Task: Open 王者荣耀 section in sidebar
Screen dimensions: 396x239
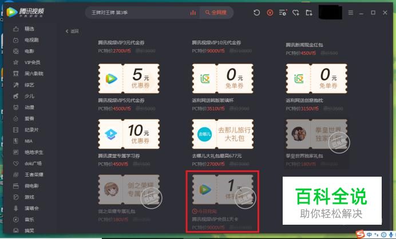Action: point(34,174)
